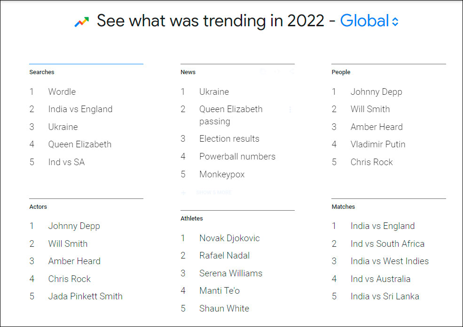463x327 pixels.
Task: Click the colorful trending arrow icon
Action: point(81,22)
